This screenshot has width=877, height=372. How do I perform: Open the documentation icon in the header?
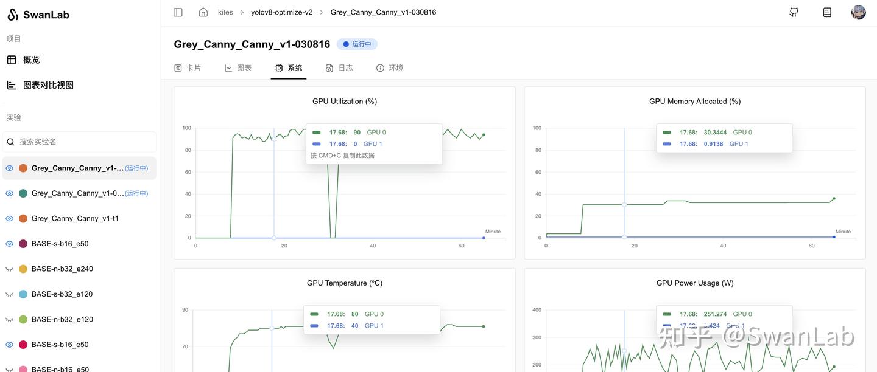click(827, 12)
